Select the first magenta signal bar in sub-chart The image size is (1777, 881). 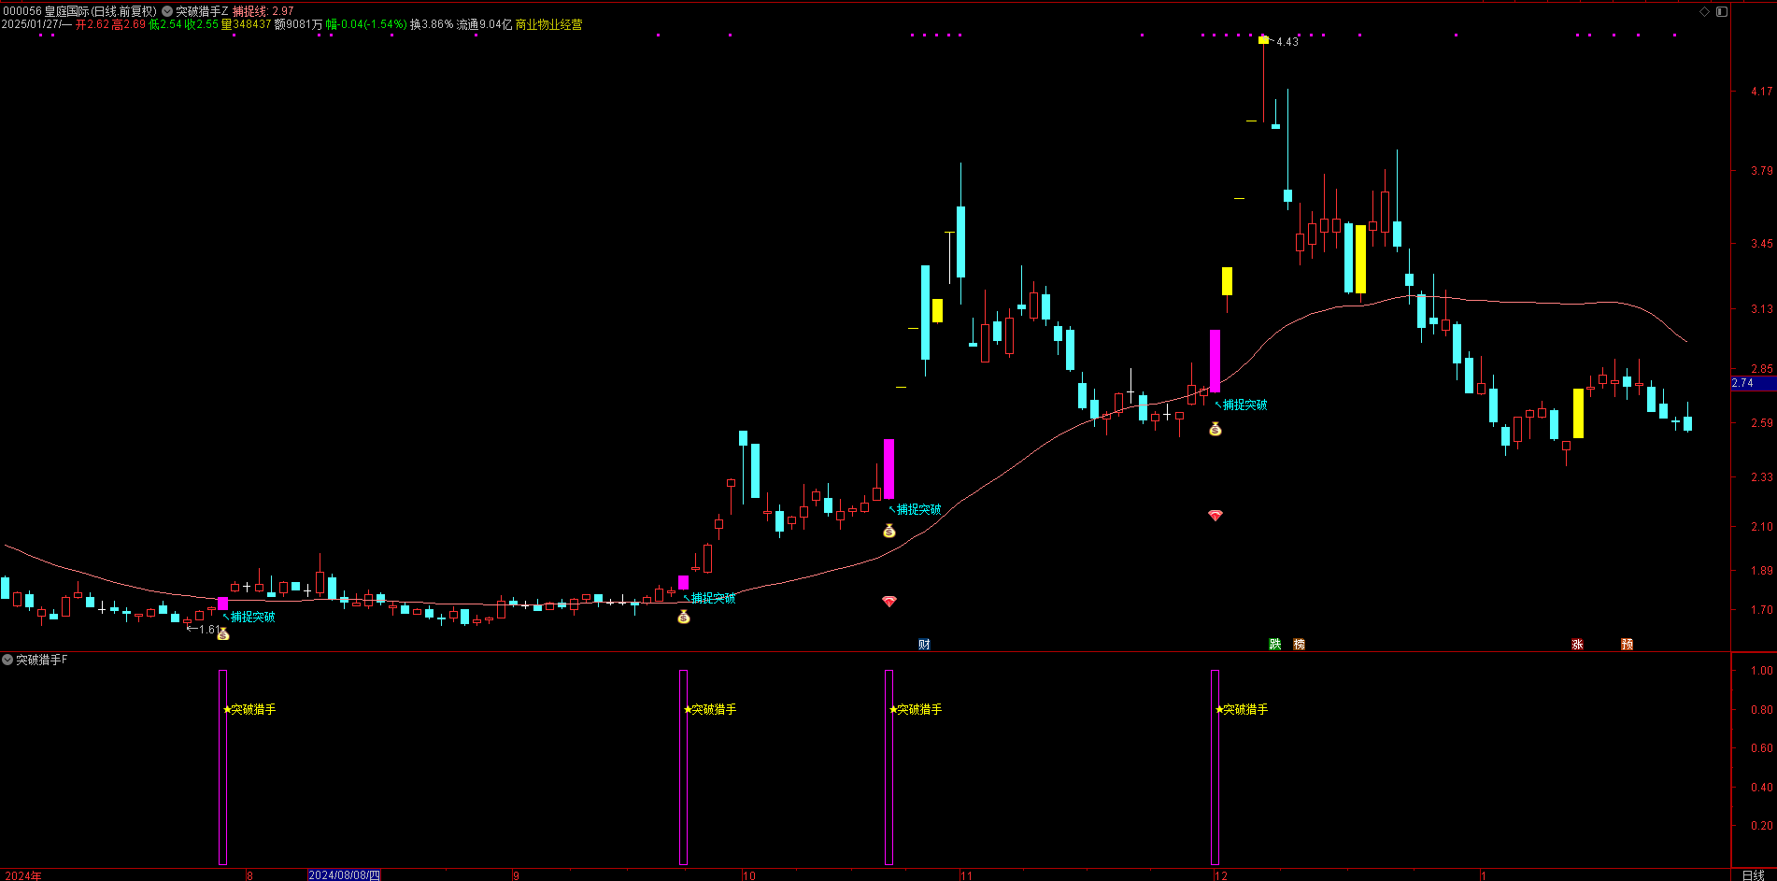(x=223, y=767)
